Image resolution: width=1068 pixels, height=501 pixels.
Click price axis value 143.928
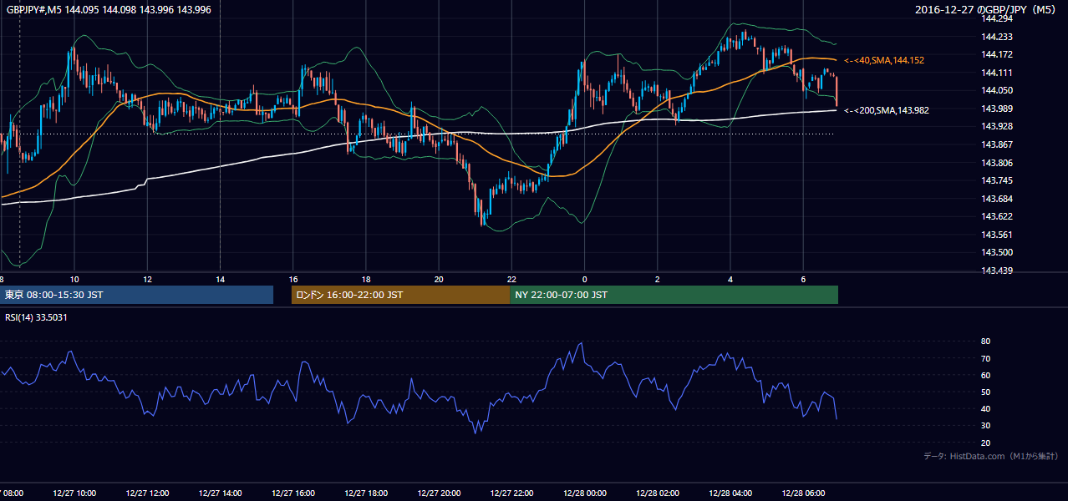[996, 126]
